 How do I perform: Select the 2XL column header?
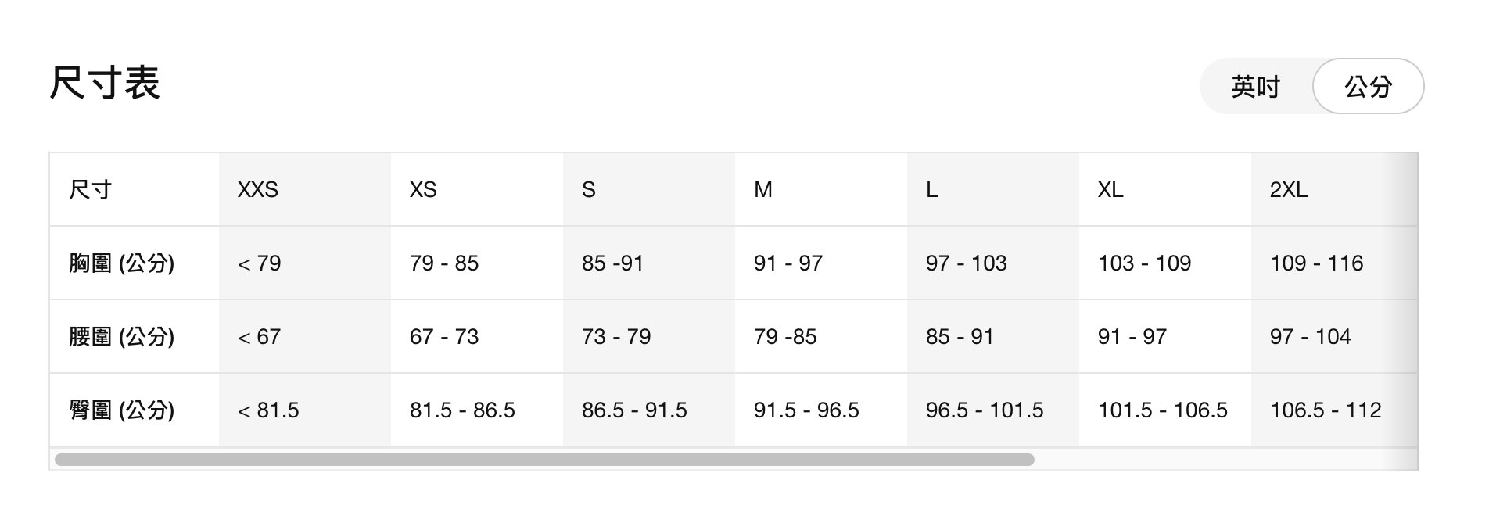[x=1288, y=190]
